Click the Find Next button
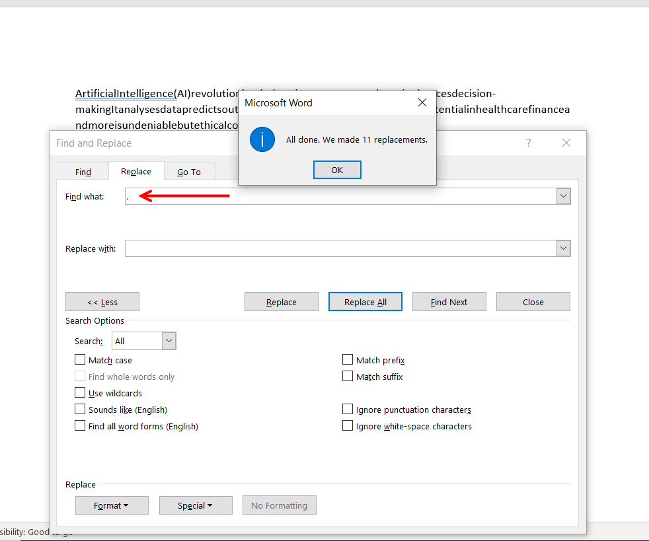Viewport: 649px width, 541px height. 449,302
